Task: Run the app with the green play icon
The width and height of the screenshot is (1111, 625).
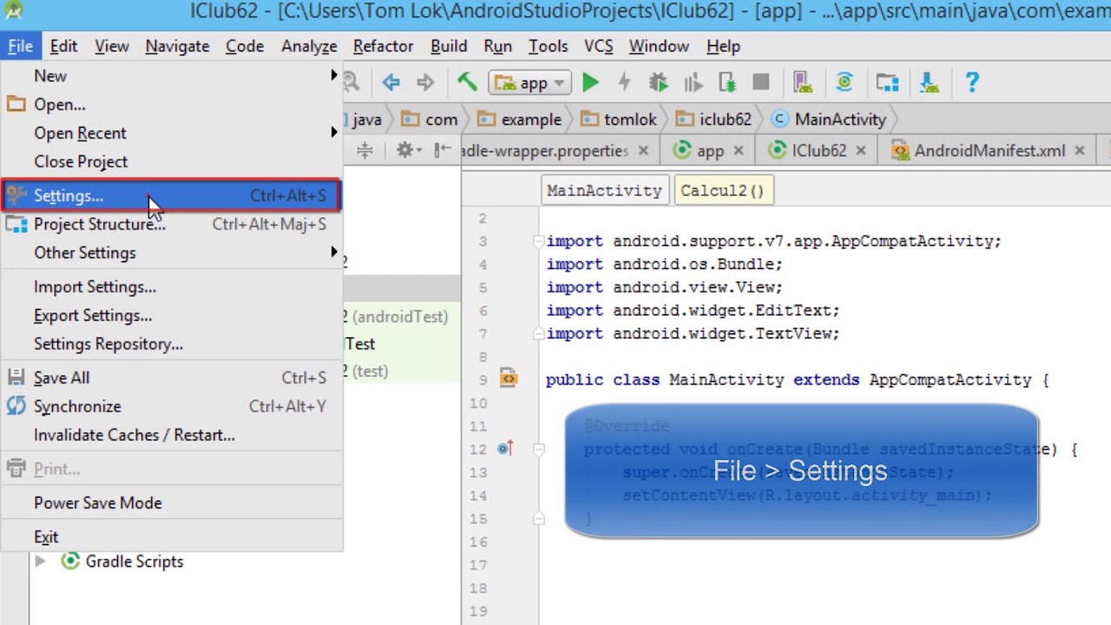Action: click(590, 82)
